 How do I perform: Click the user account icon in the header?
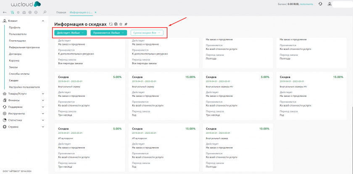click(329, 4)
